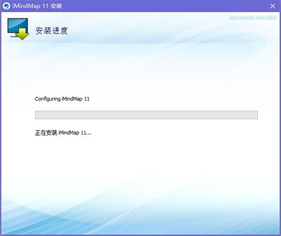This screenshot has width=281, height=236.
Task: Click the installation progress bar
Action: [x=147, y=115]
